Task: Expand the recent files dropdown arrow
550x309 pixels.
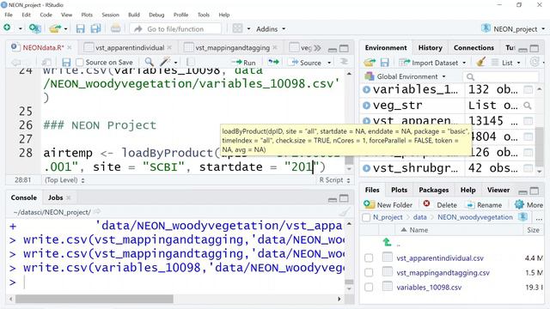Action: point(65,28)
